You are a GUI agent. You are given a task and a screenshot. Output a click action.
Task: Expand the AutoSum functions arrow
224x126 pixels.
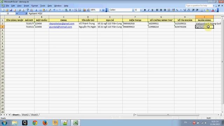pyautogui.click(x=73, y=10)
